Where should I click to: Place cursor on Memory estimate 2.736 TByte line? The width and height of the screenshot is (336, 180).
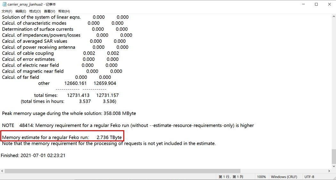tap(62, 137)
